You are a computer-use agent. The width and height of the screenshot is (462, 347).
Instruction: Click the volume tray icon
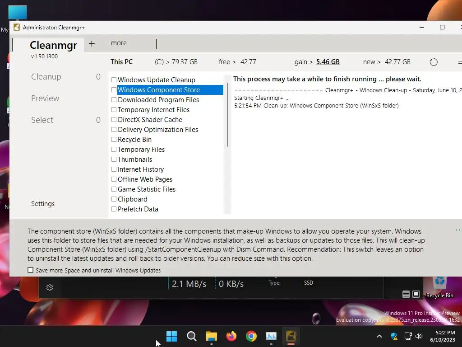tap(419, 336)
